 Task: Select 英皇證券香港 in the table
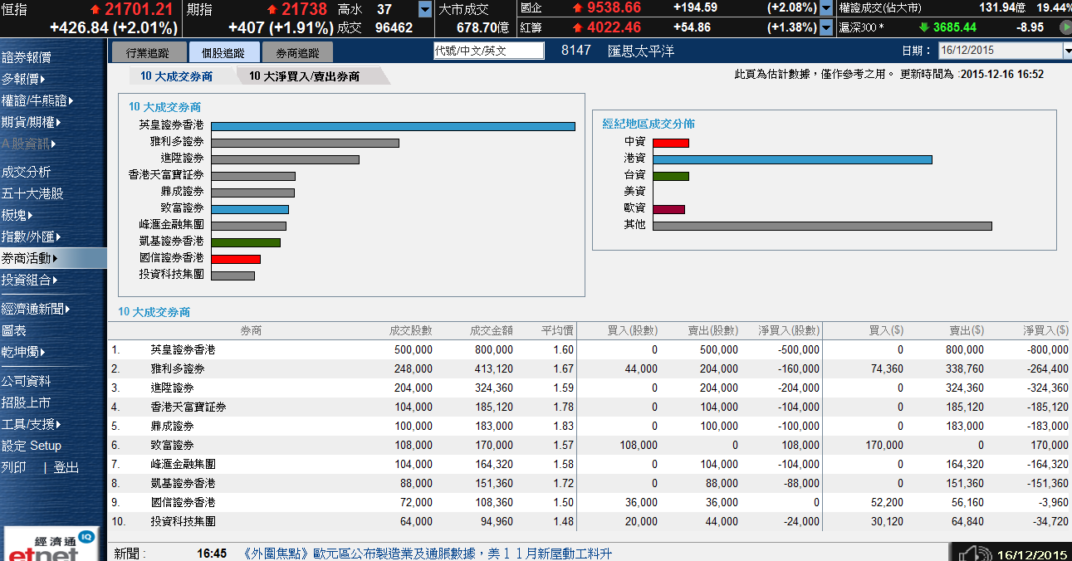tap(183, 350)
